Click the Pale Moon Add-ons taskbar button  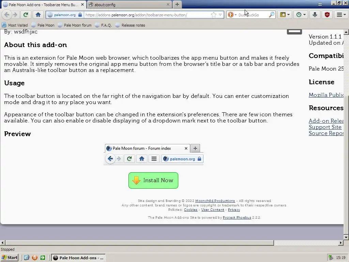tap(78, 258)
